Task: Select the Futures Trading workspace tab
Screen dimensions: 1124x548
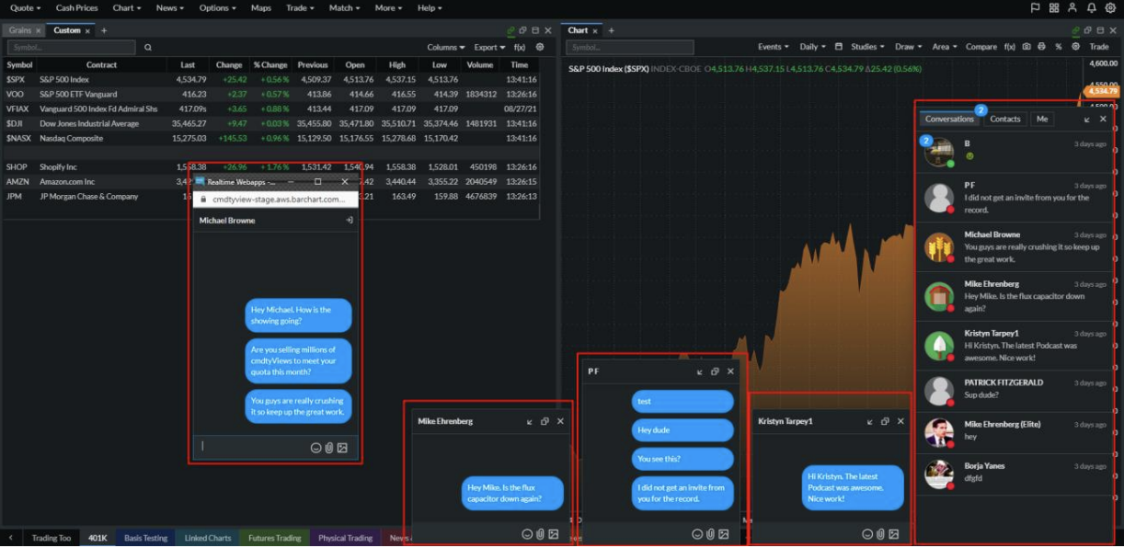Action: pyautogui.click(x=275, y=538)
